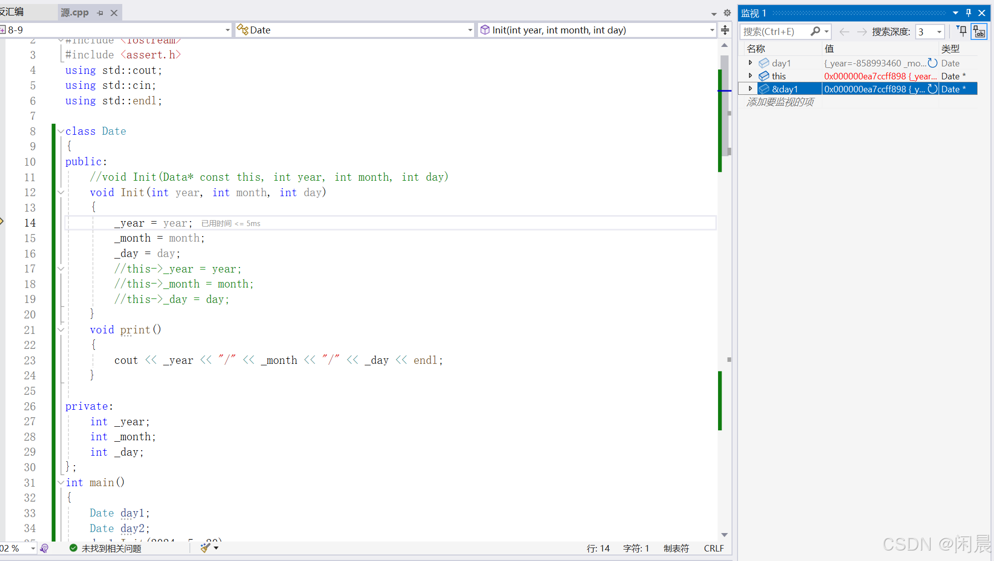The image size is (994, 561).
Task: Click the 添加要监视的项 entry field
Action: click(780, 102)
